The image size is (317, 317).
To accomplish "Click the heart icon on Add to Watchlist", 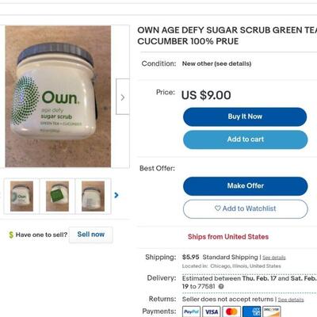I will pyautogui.click(x=218, y=208).
